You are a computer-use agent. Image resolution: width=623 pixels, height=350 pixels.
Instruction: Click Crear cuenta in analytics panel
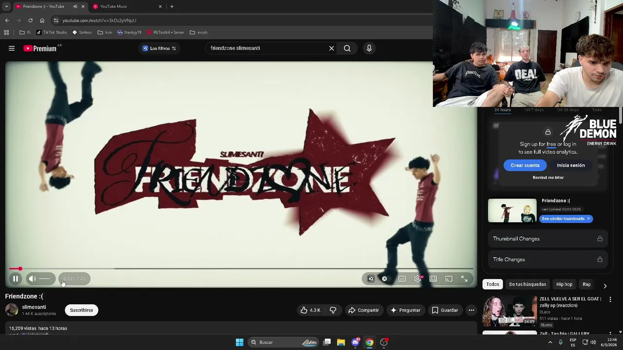tap(525, 165)
